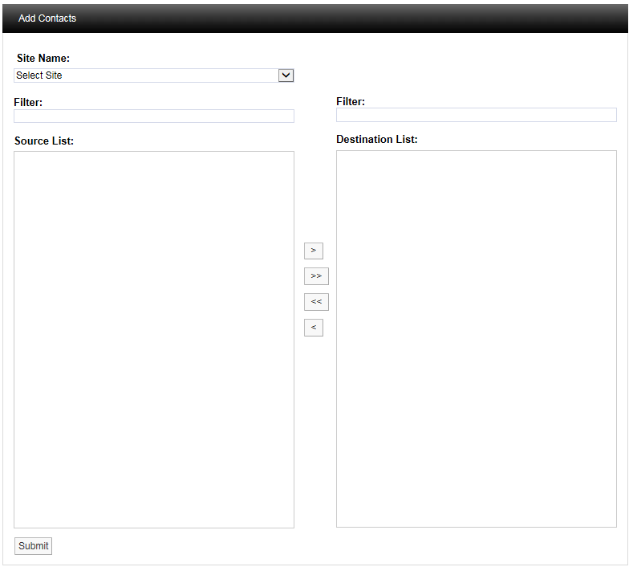633x571 pixels.
Task: Click blank panel area beside Submit button
Action: pos(321,546)
